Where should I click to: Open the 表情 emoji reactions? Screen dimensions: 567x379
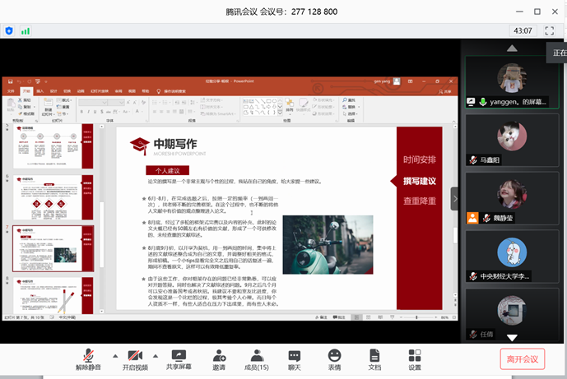click(x=334, y=360)
